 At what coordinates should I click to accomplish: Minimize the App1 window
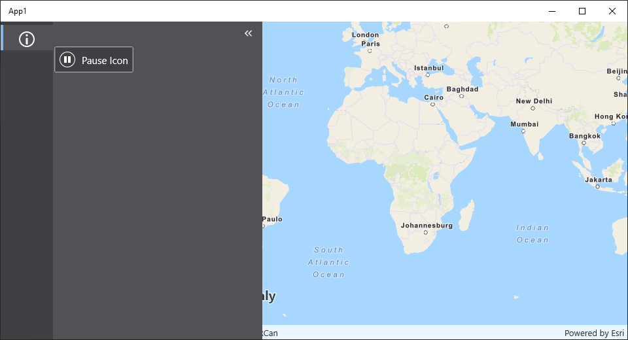pos(552,11)
